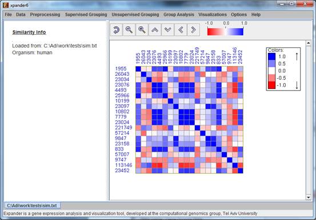
Task: Click the blue 1.0 color legend swatch
Action: click(271, 56)
